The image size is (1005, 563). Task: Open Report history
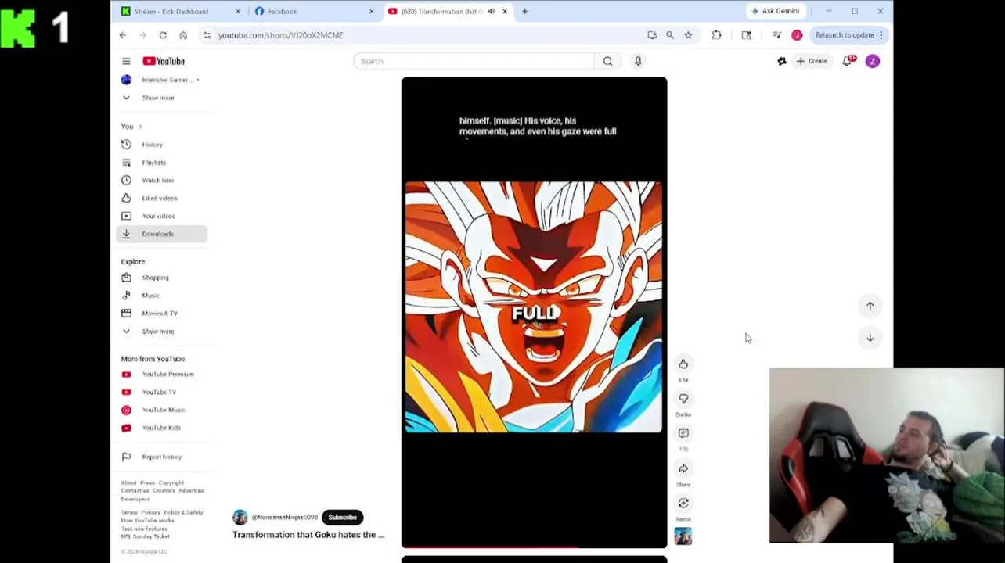point(162,457)
